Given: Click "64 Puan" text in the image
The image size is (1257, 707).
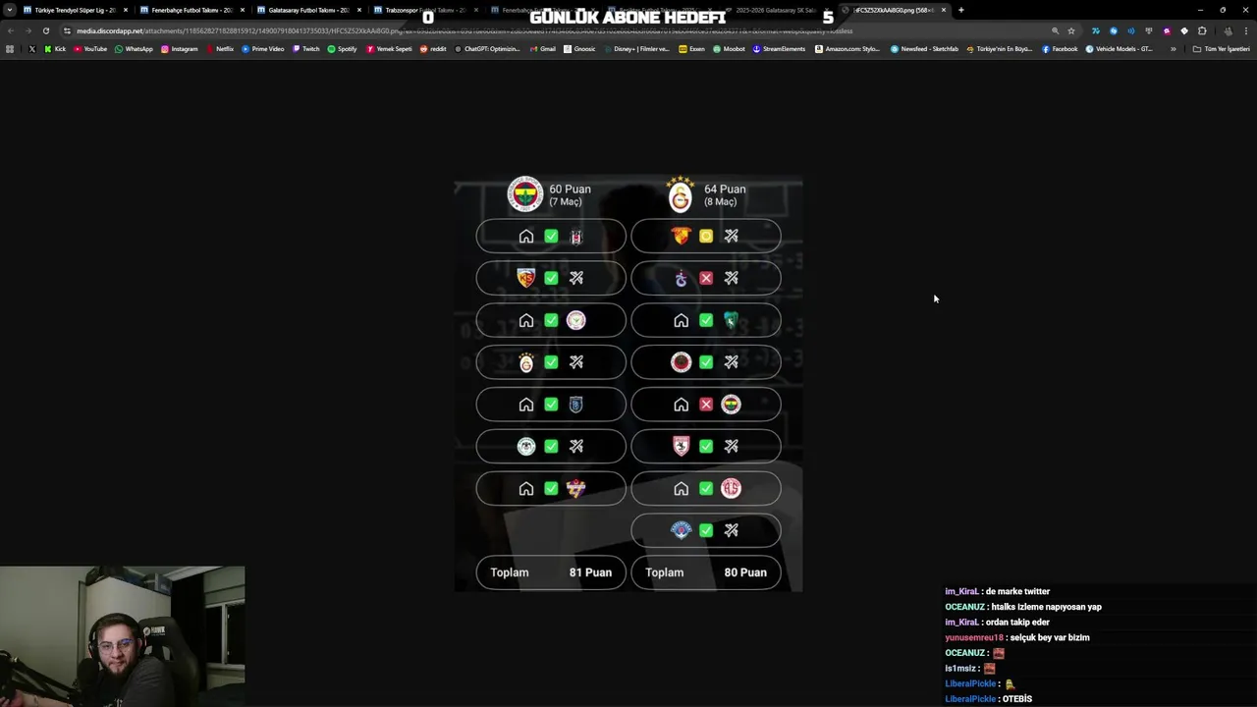Looking at the screenshot, I should (x=725, y=189).
